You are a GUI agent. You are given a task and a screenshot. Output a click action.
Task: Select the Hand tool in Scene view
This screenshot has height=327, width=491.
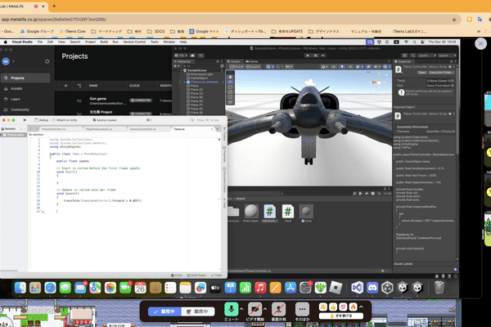click(x=230, y=77)
